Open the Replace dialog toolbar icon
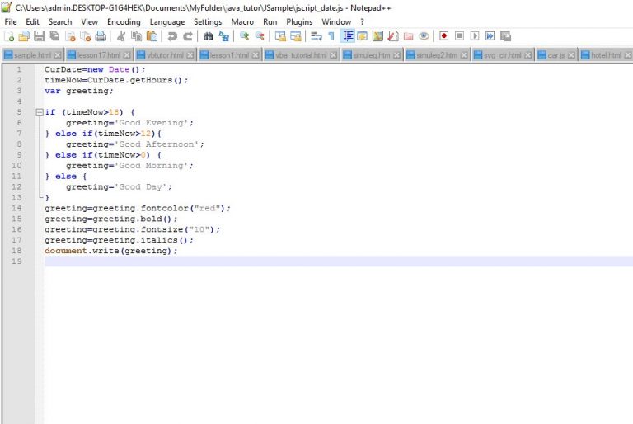 pyautogui.click(x=223, y=36)
